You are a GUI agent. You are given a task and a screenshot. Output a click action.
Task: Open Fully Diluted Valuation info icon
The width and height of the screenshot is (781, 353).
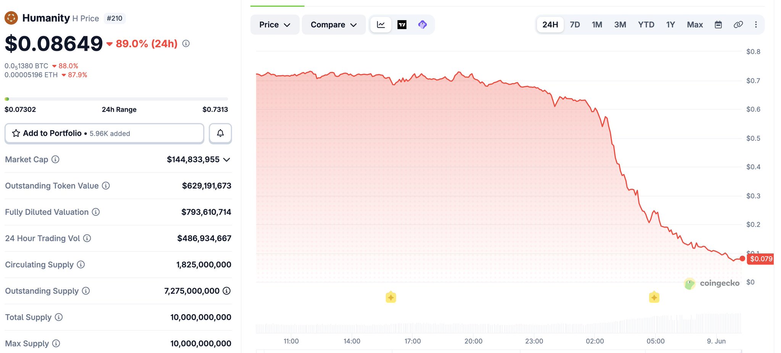pos(96,212)
